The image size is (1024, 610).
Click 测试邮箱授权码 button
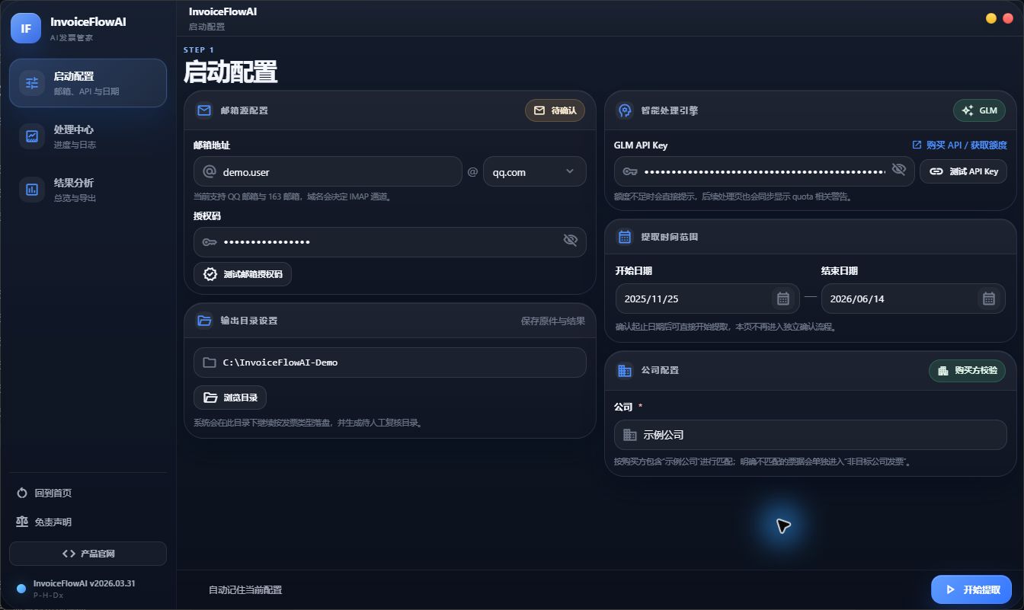(242, 274)
